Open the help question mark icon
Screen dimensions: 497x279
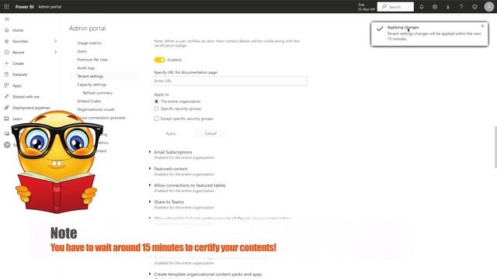[461, 7]
